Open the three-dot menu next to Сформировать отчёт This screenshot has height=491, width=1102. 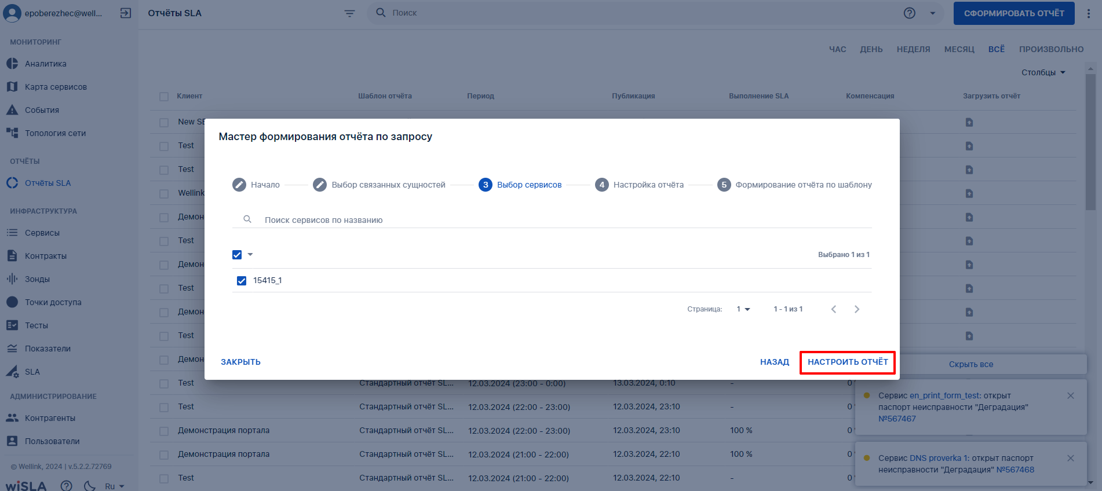coord(1089,13)
